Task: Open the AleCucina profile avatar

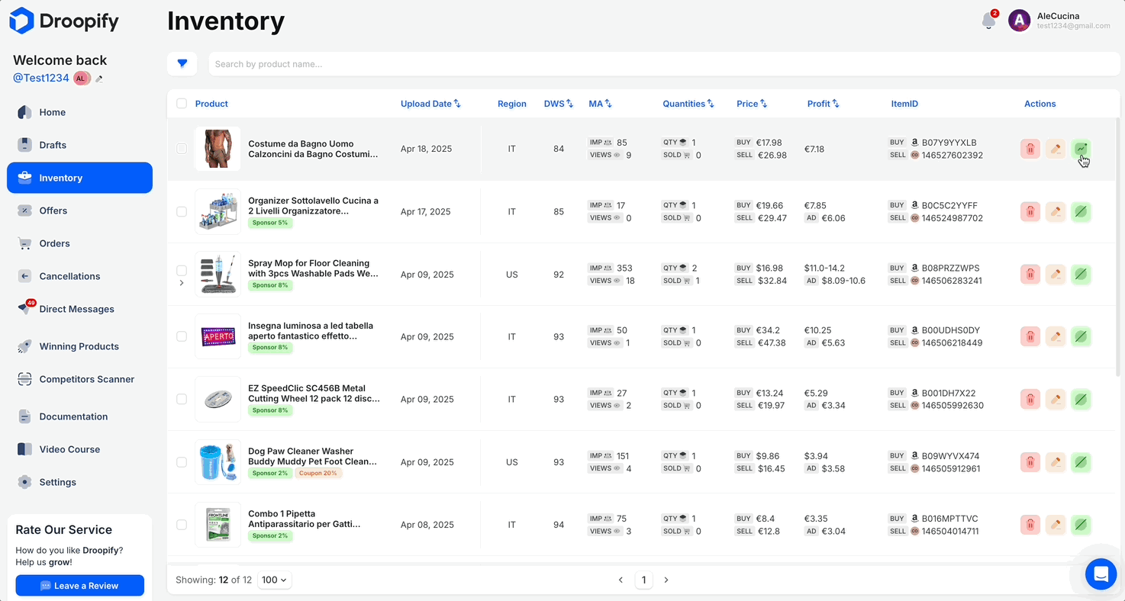Action: 1019,21
